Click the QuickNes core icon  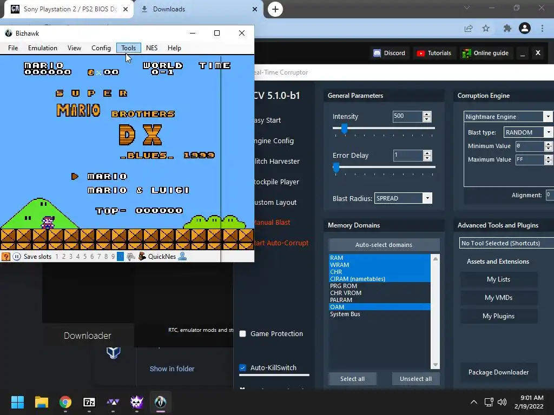[x=142, y=257]
